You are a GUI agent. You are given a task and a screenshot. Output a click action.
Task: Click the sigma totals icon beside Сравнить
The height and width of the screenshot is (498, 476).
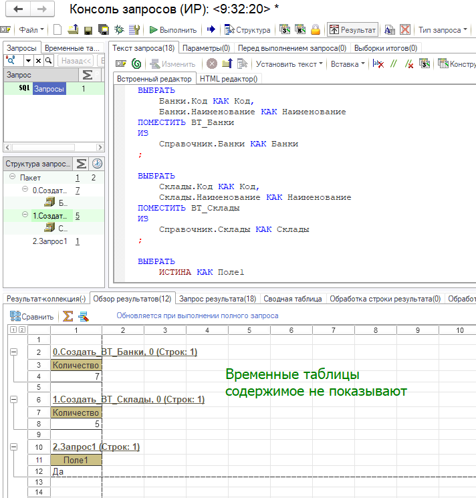point(68,316)
